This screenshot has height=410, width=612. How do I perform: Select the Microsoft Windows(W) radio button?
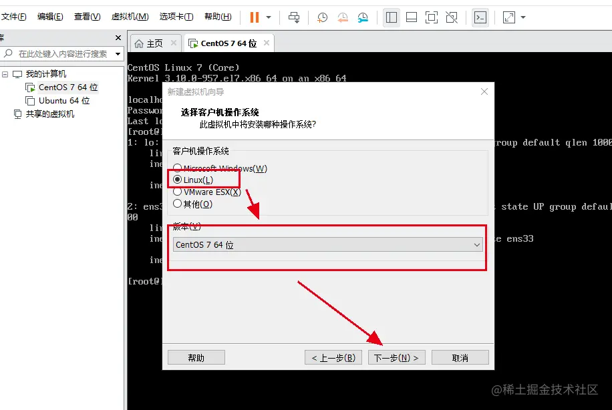tap(178, 168)
